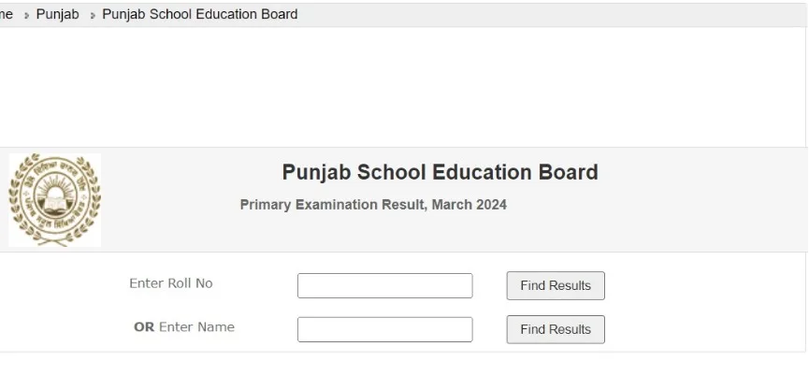Click Find Results beside the name field
Viewport: 809px width, 390px height.
(556, 329)
